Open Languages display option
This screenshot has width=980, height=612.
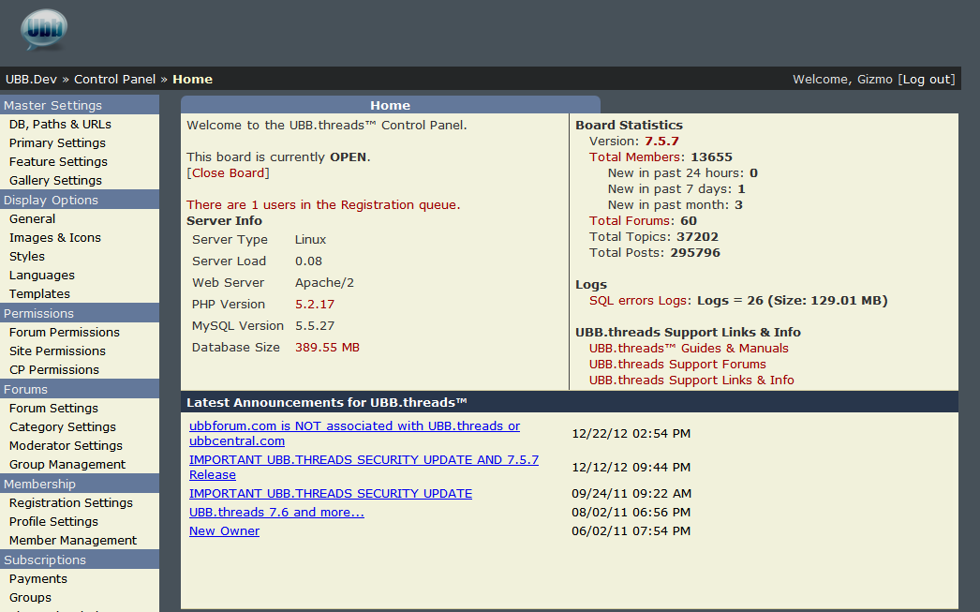tap(42, 275)
